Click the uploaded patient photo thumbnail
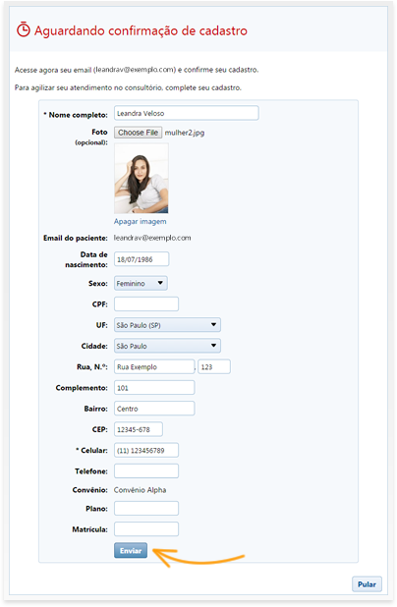Screen dimensions: 397x607 click(142, 179)
